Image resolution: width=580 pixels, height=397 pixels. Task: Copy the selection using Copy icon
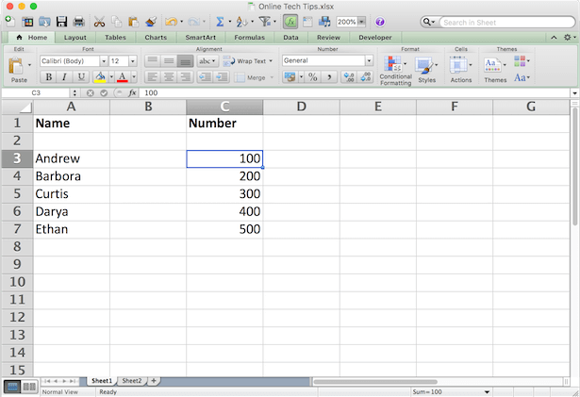pyautogui.click(x=117, y=22)
